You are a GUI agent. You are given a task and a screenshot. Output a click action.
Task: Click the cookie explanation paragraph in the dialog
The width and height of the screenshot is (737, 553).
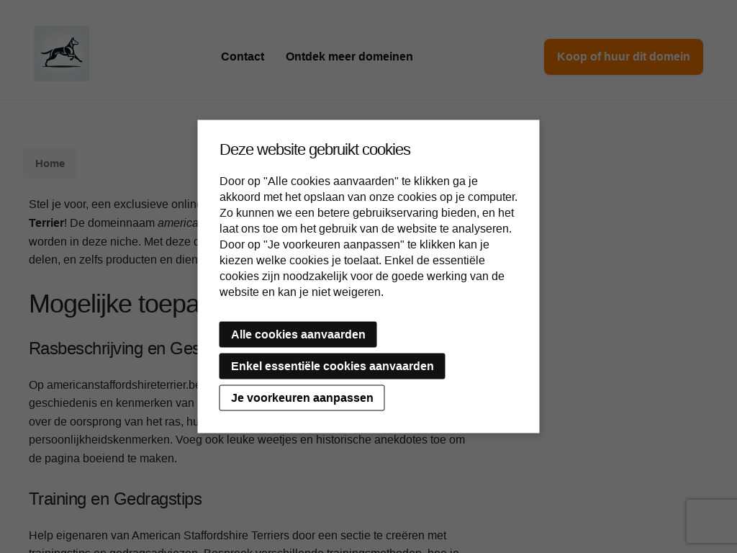368,236
